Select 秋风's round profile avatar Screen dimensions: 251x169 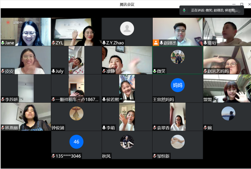tap(127, 142)
